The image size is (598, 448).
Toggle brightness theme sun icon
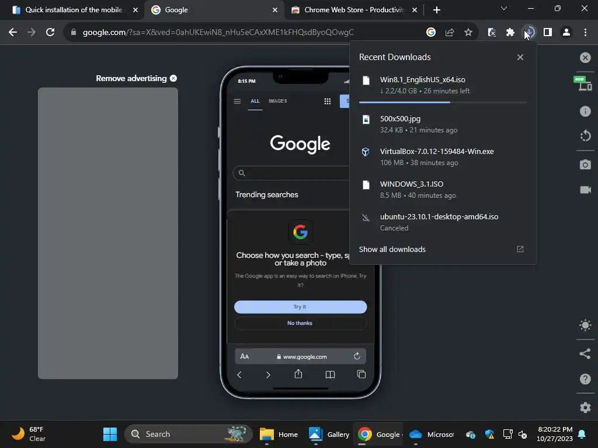(585, 325)
